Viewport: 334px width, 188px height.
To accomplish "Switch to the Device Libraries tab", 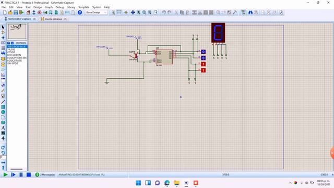I will coord(53,19).
